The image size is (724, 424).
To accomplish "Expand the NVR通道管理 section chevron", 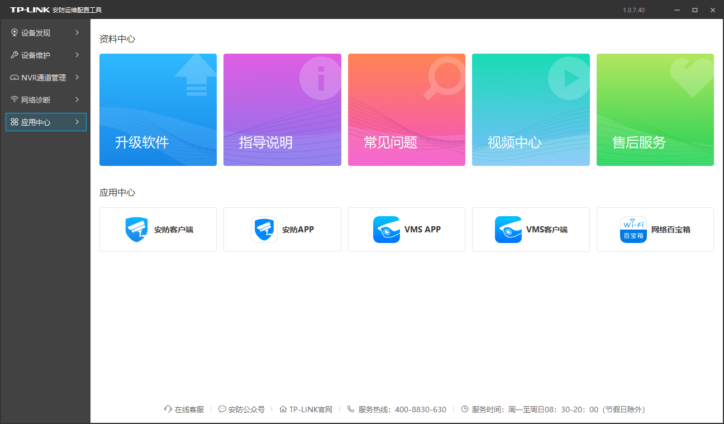I will pyautogui.click(x=78, y=77).
